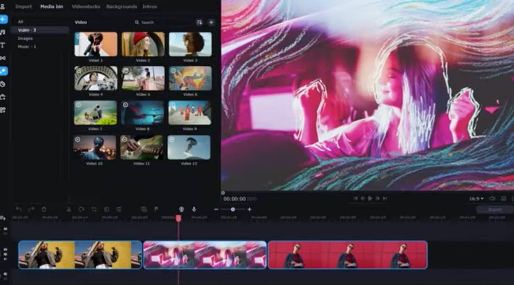Adjust the timeline zoom slider
This screenshot has height=285, width=514.
tap(233, 209)
